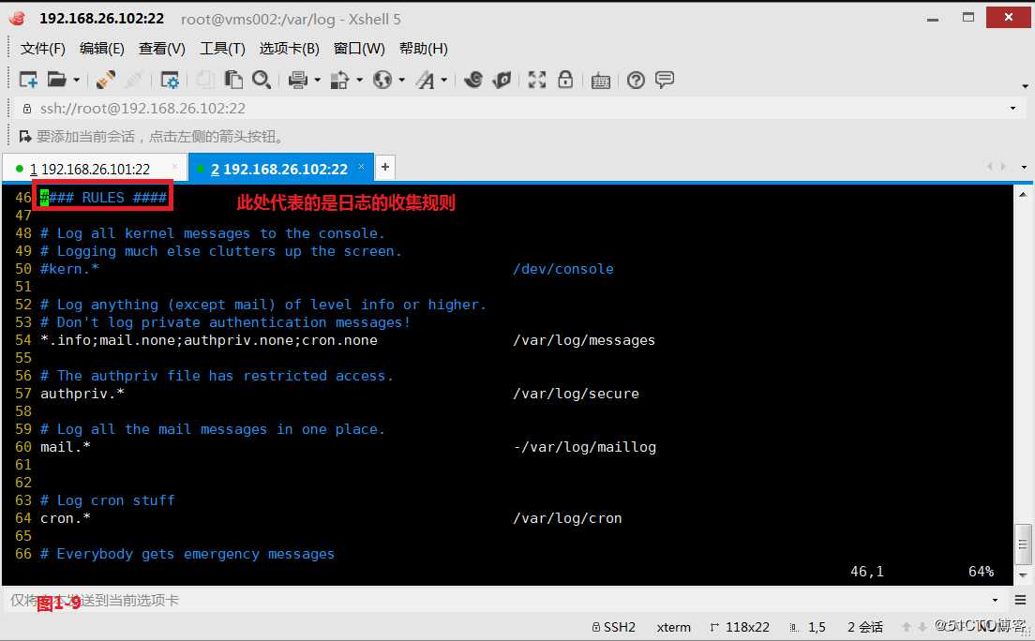Screen dimensions: 1035x641
Task: Click the add-current-session arrow icon
Action: point(25,137)
